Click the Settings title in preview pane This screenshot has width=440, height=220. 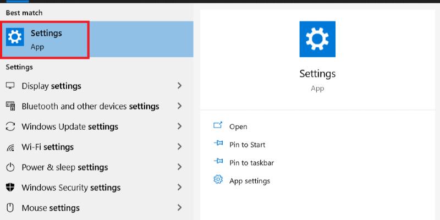tap(317, 74)
